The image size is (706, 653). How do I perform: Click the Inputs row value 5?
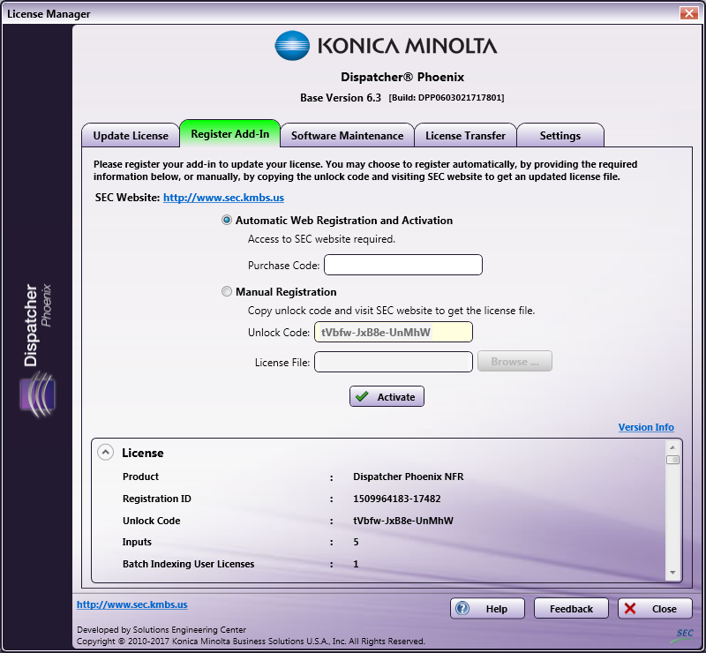coord(356,542)
